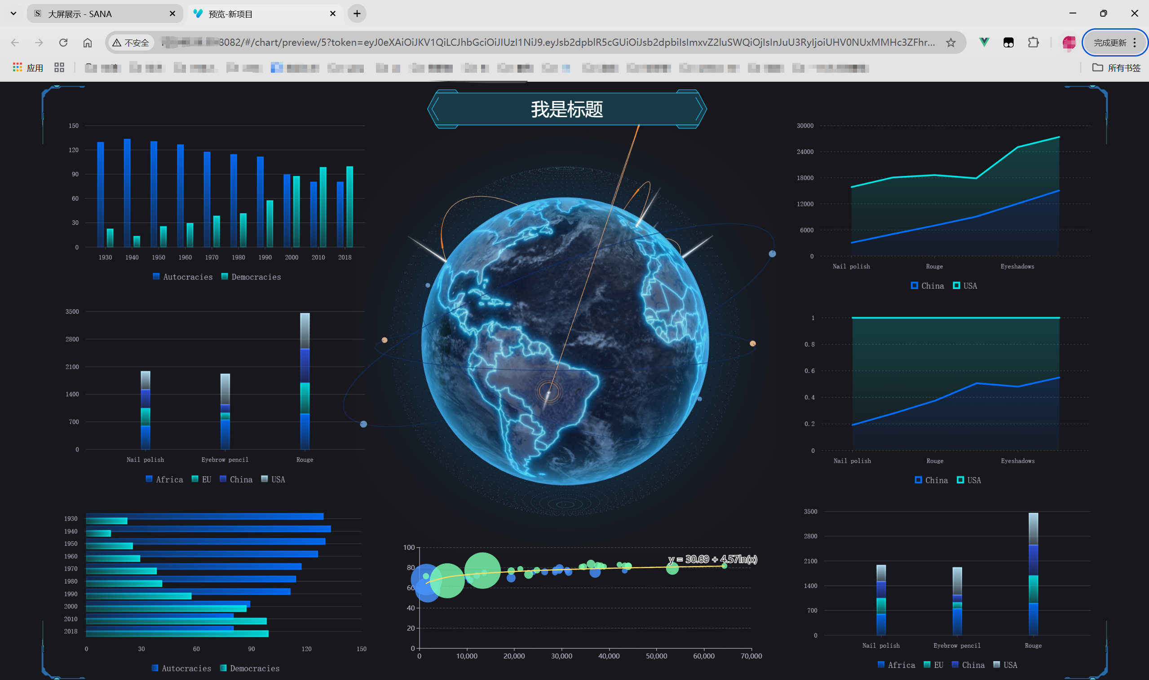The width and height of the screenshot is (1149, 680).
Task: Click the 不安全 site security indicator
Action: tap(131, 43)
